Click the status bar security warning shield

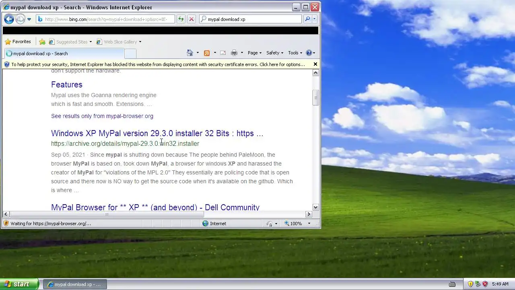tap(6, 224)
